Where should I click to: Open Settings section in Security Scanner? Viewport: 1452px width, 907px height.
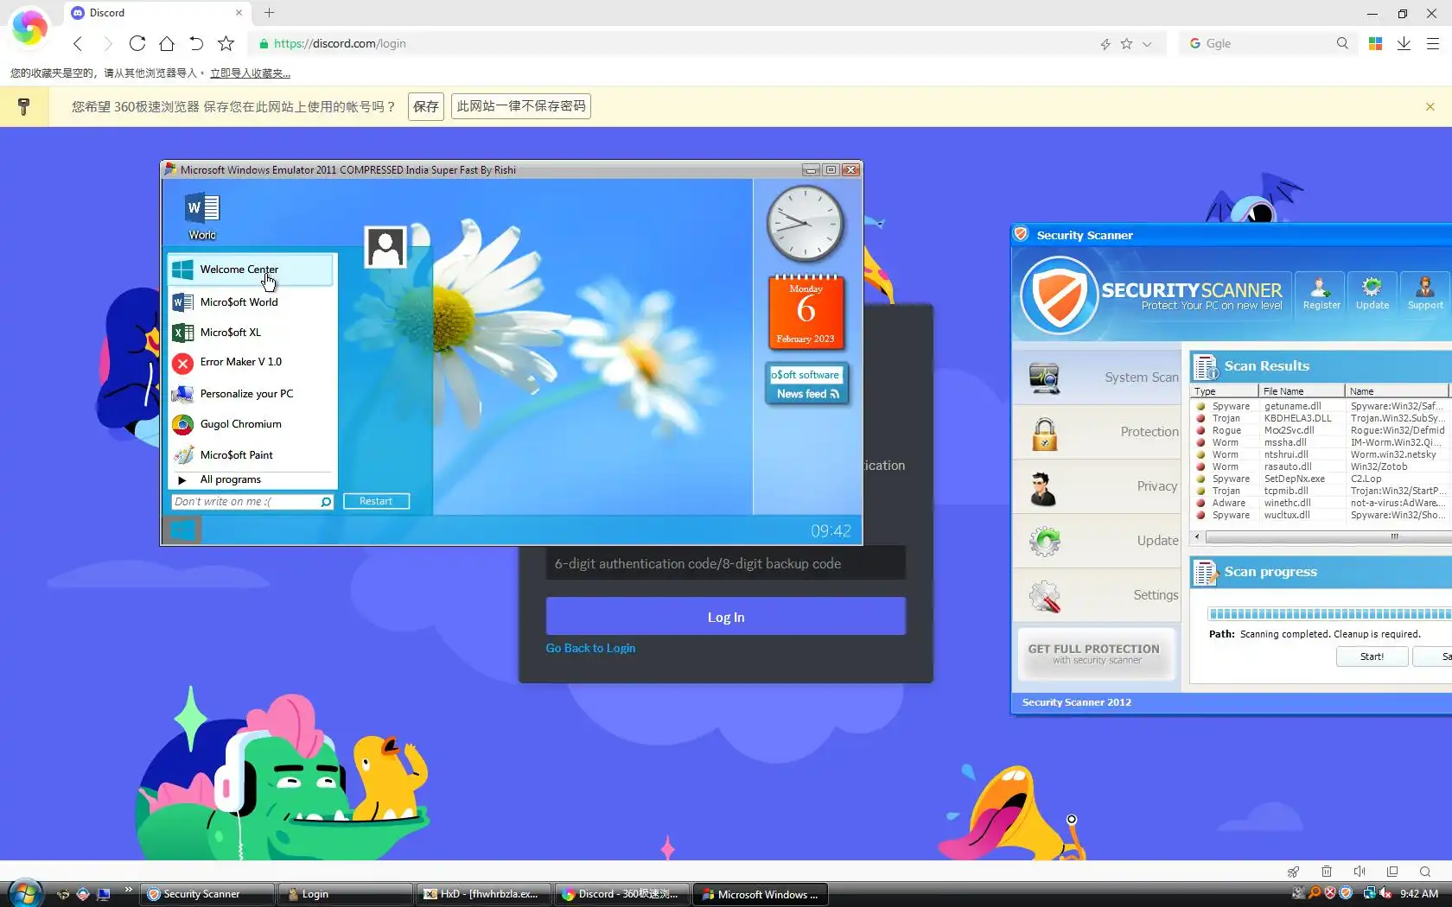coord(1098,595)
